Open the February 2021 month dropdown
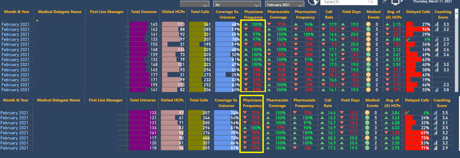This screenshot has height=158, width=460. tap(284, 4)
